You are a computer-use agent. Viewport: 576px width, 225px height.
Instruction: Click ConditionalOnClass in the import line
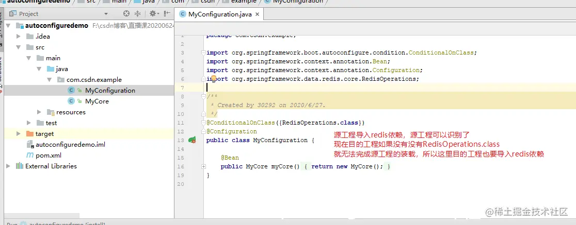pos(441,53)
